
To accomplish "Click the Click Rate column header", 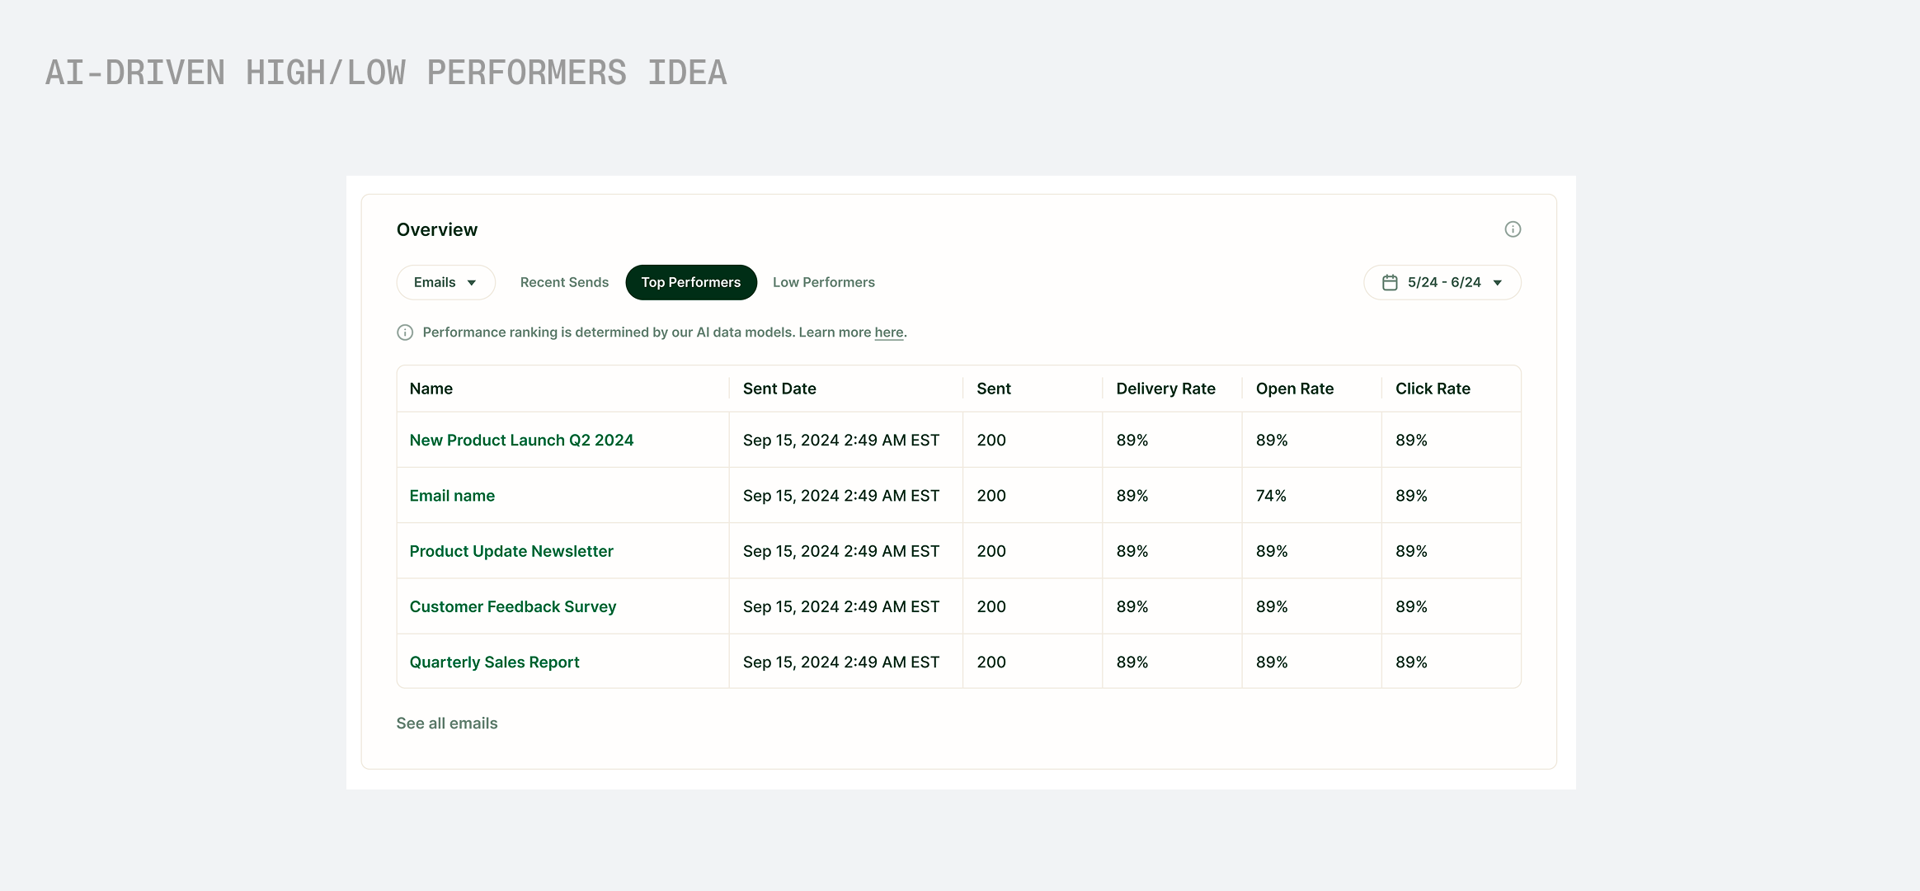I will coord(1433,389).
